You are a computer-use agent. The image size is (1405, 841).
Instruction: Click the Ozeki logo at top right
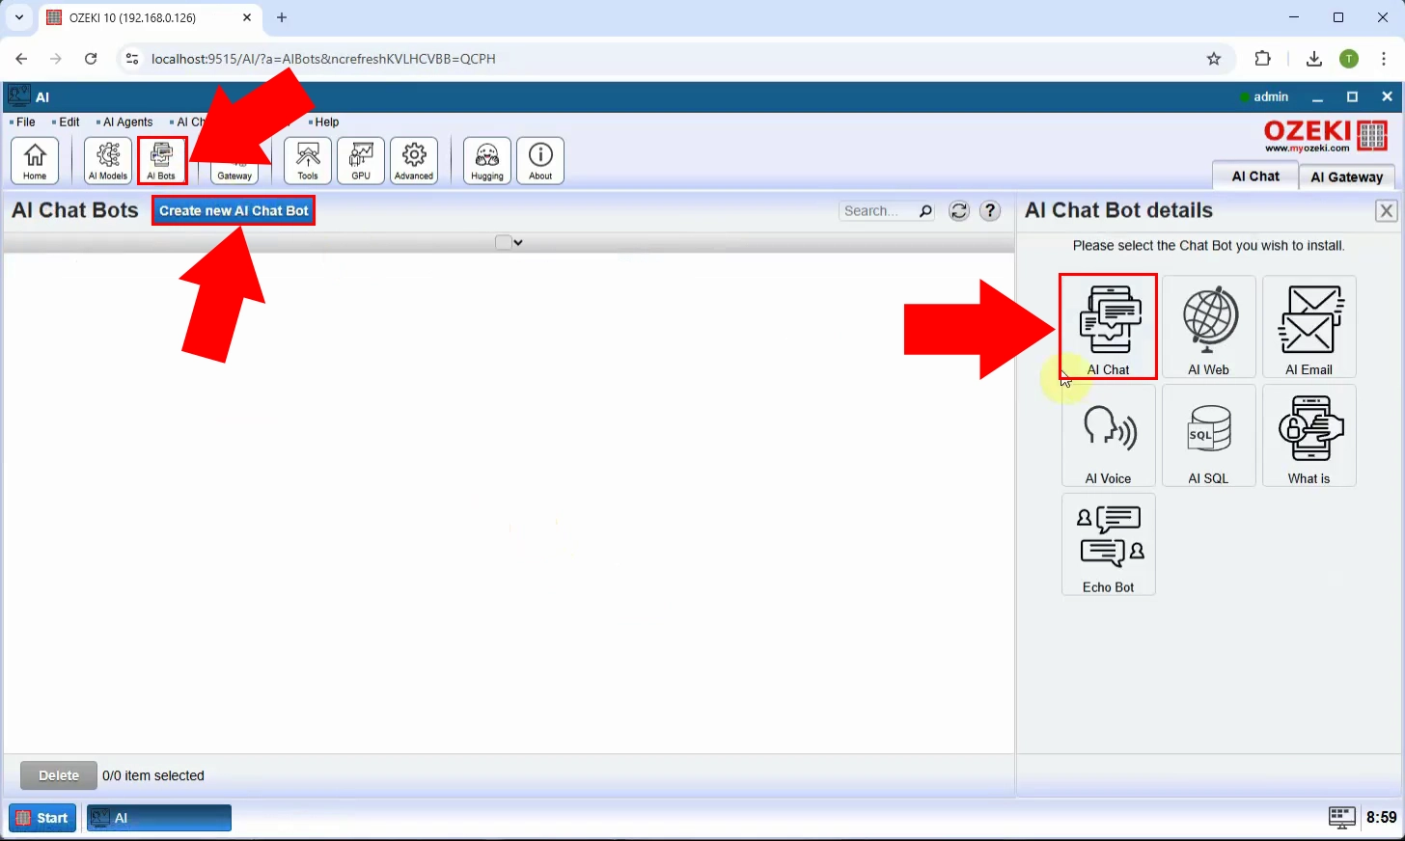coord(1326,136)
